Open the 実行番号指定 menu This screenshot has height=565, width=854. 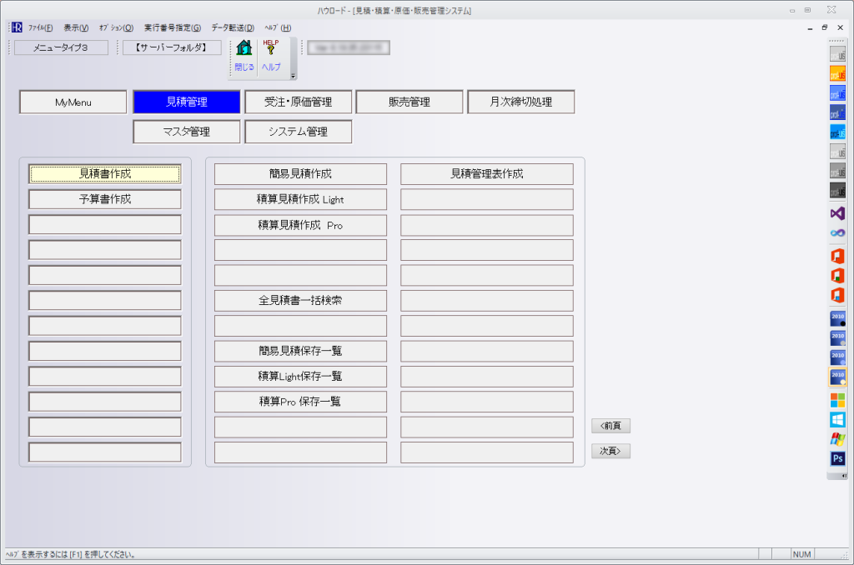click(x=172, y=27)
